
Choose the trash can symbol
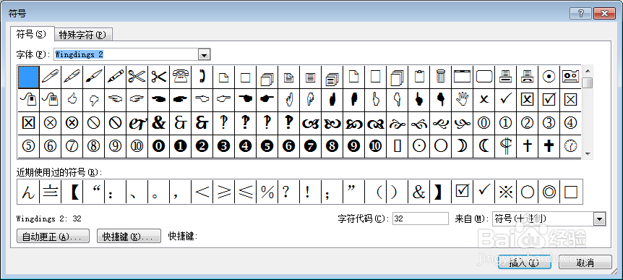440,77
